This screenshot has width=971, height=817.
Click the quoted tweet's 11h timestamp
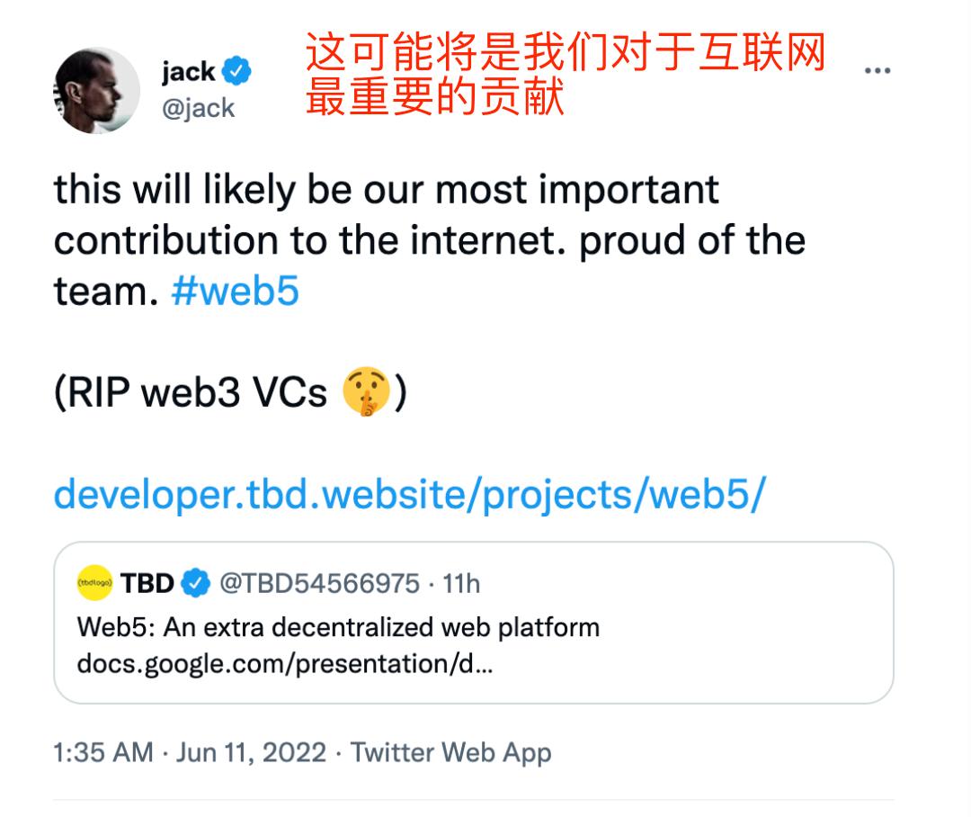tap(462, 584)
